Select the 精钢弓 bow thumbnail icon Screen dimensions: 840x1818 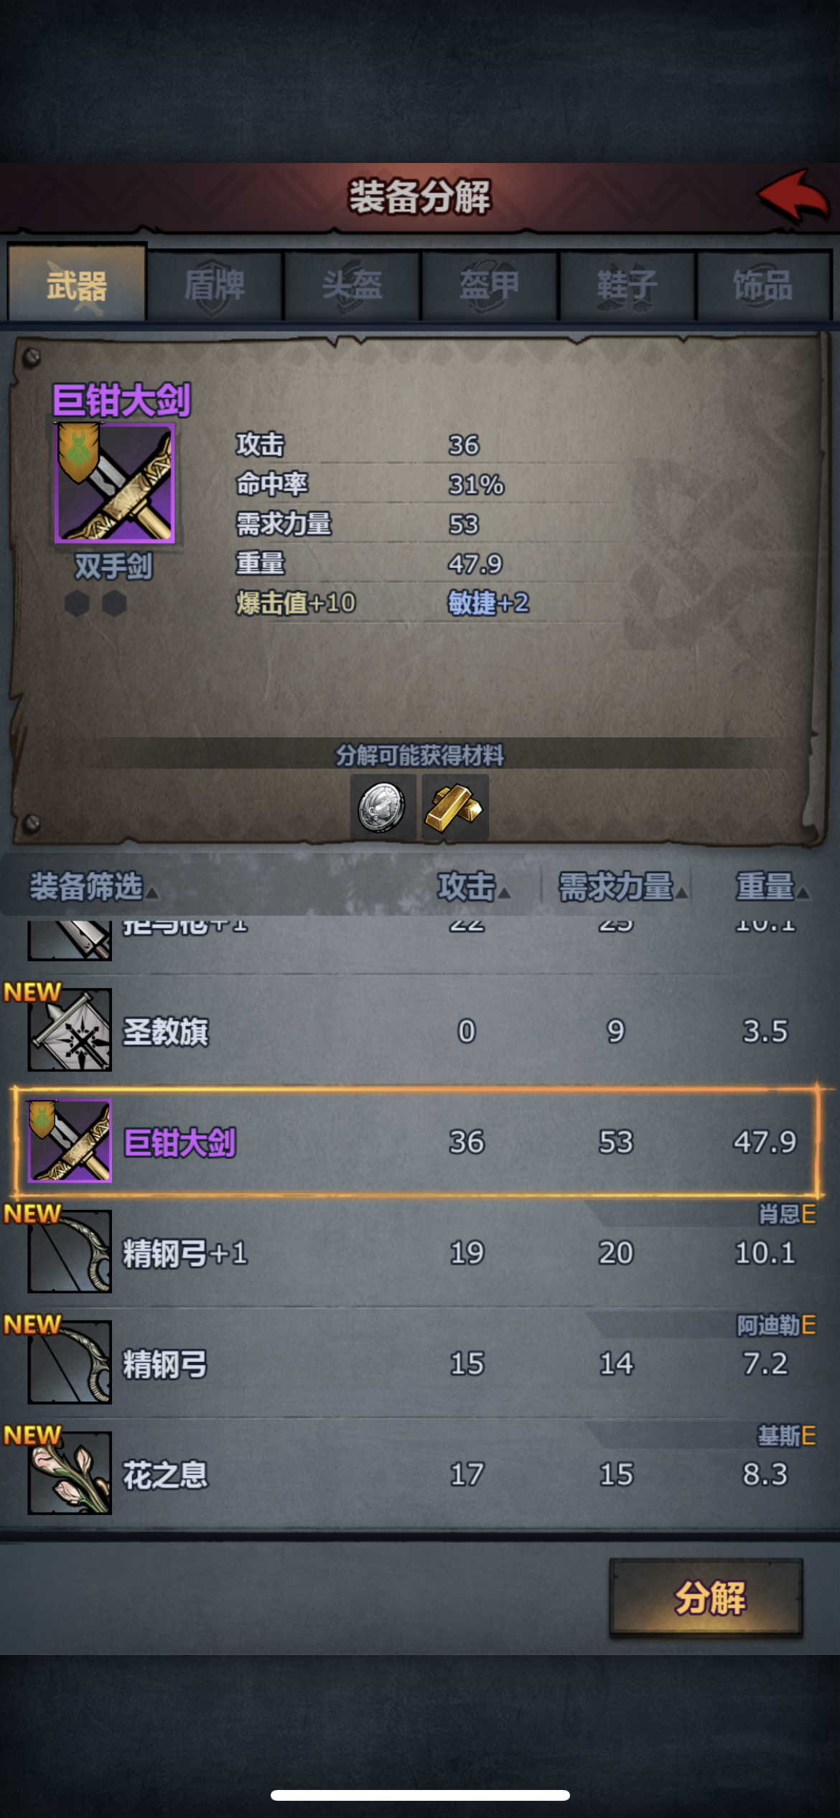click(70, 1363)
